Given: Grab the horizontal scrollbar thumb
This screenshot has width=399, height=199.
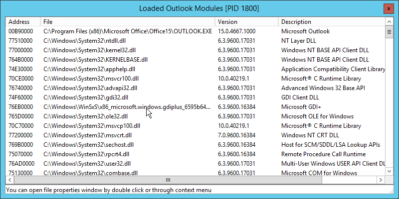Looking at the screenshot, I should (168, 180).
